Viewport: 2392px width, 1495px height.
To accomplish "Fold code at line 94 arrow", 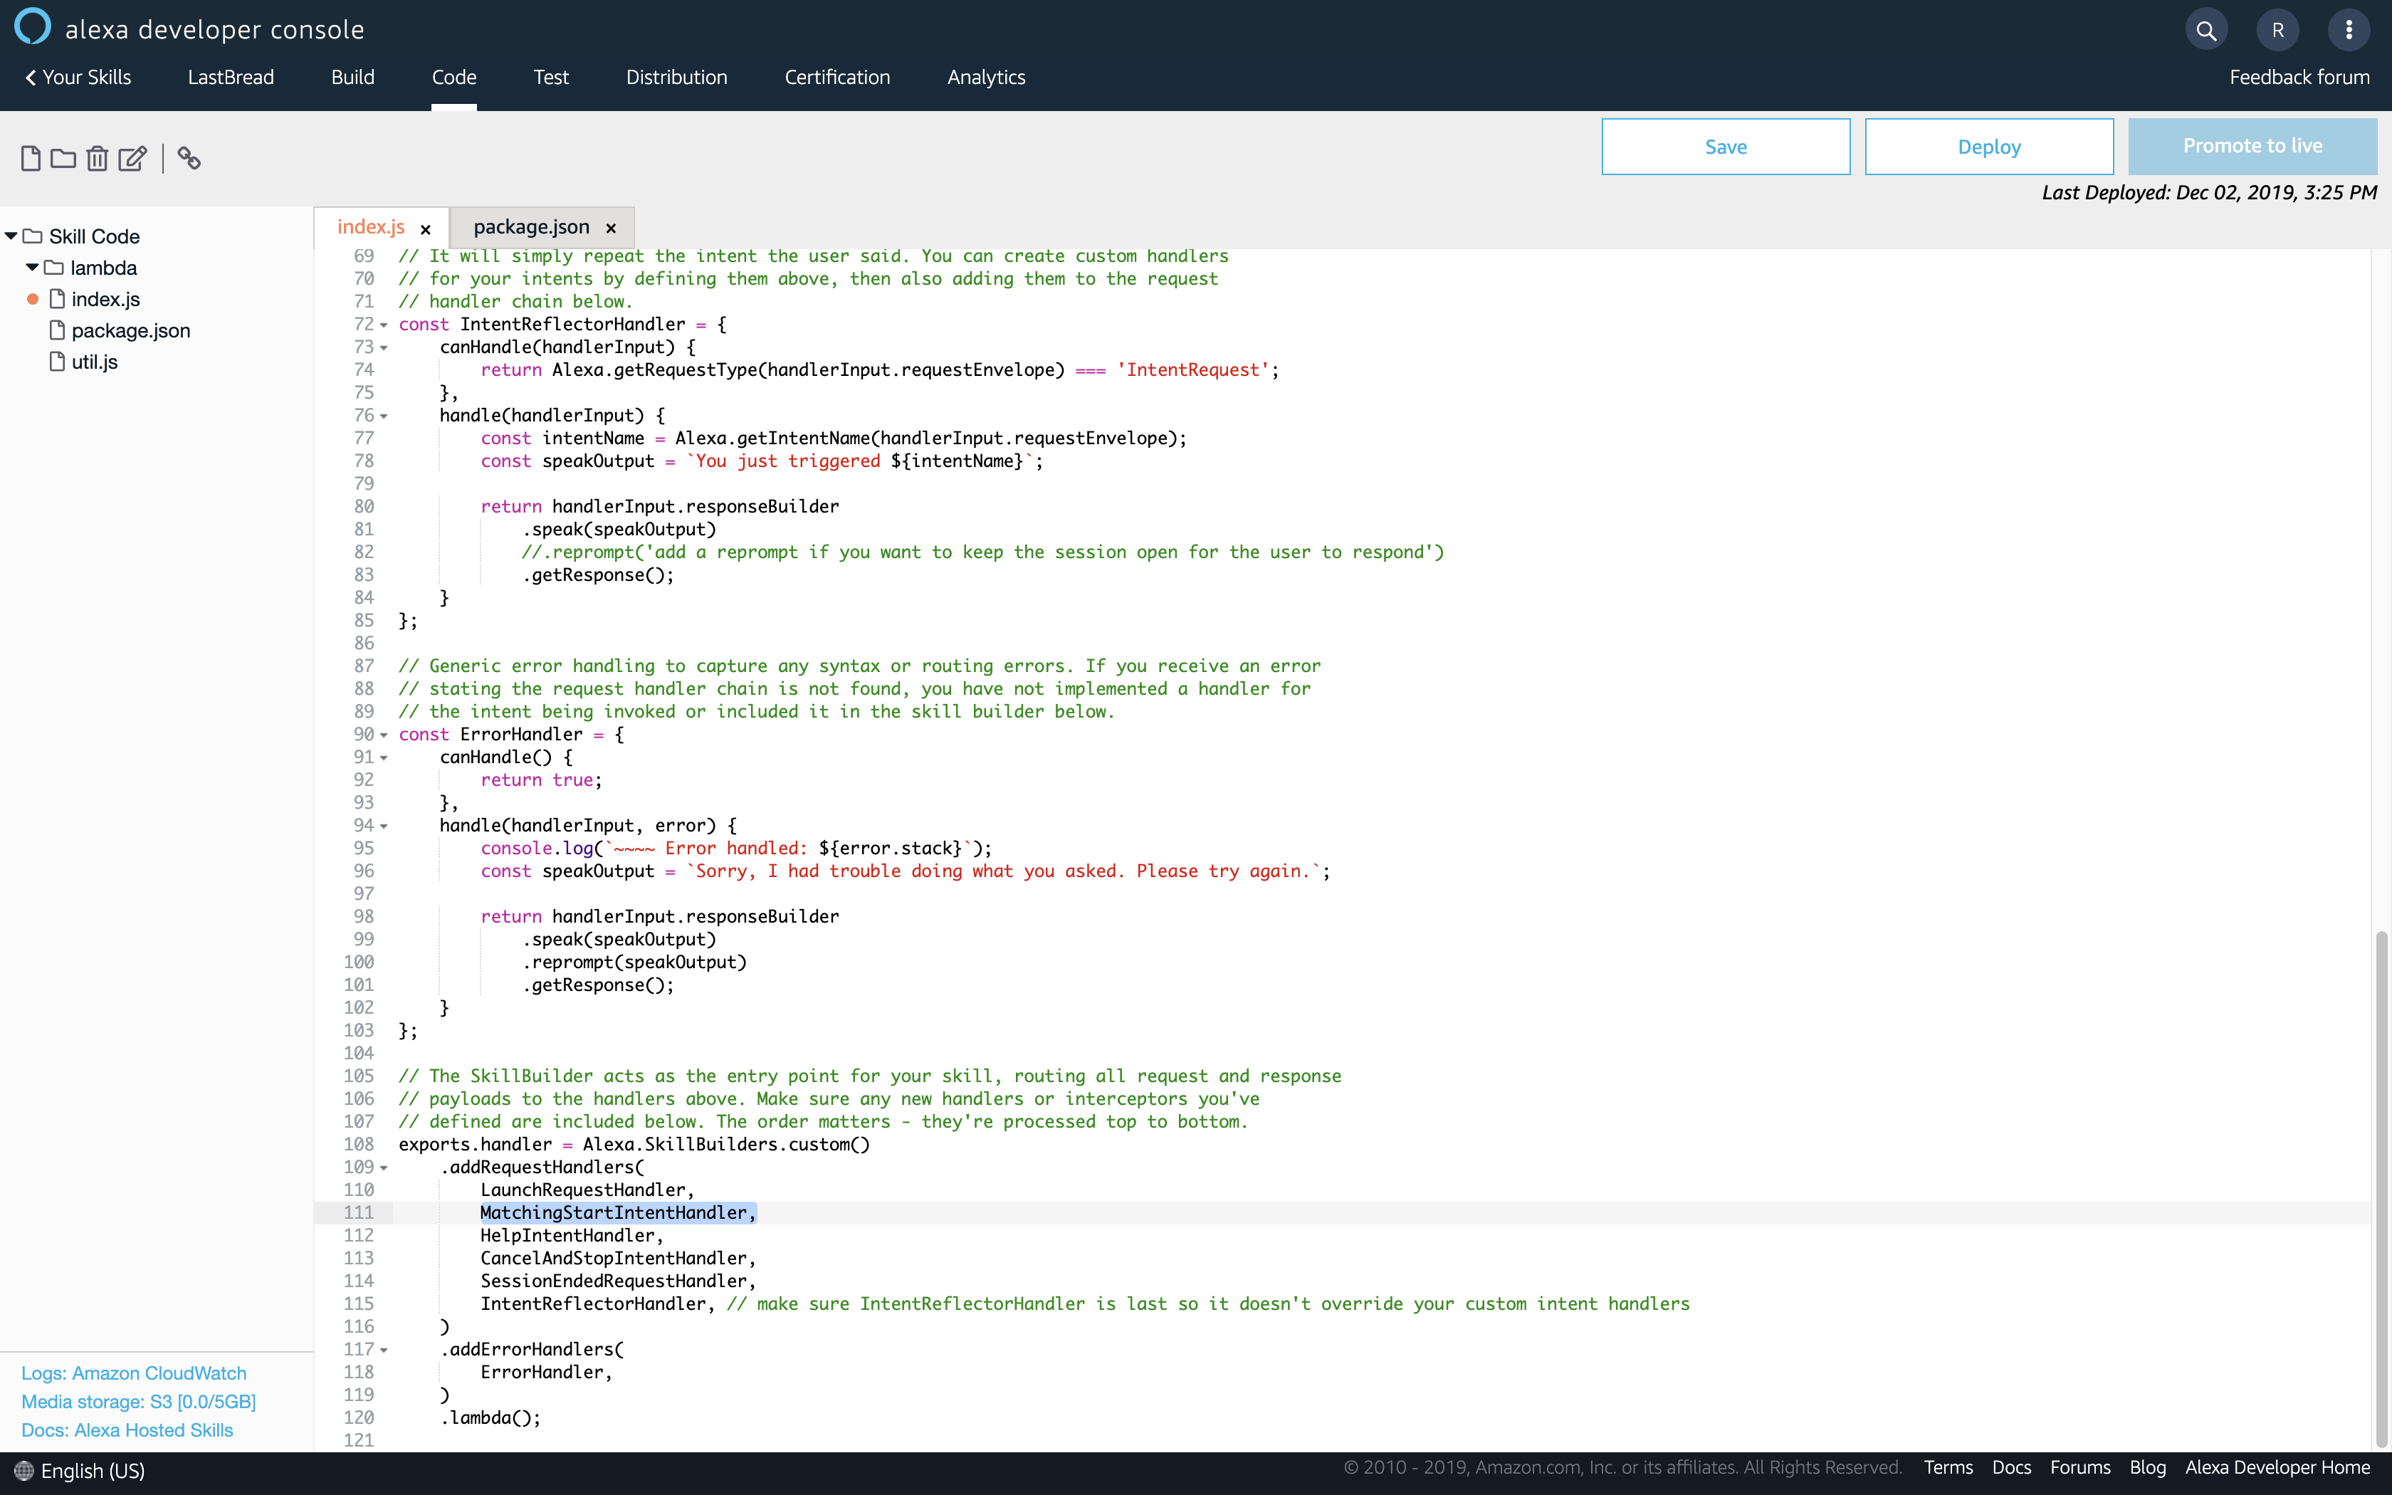I will 384,827.
